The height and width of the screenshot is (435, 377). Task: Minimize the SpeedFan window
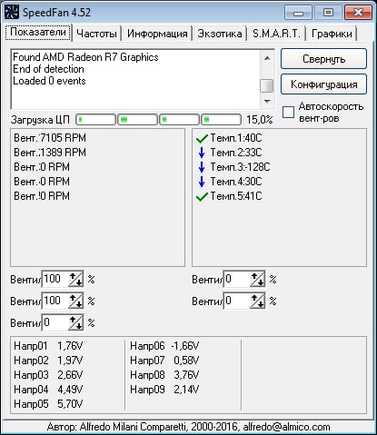click(298, 13)
